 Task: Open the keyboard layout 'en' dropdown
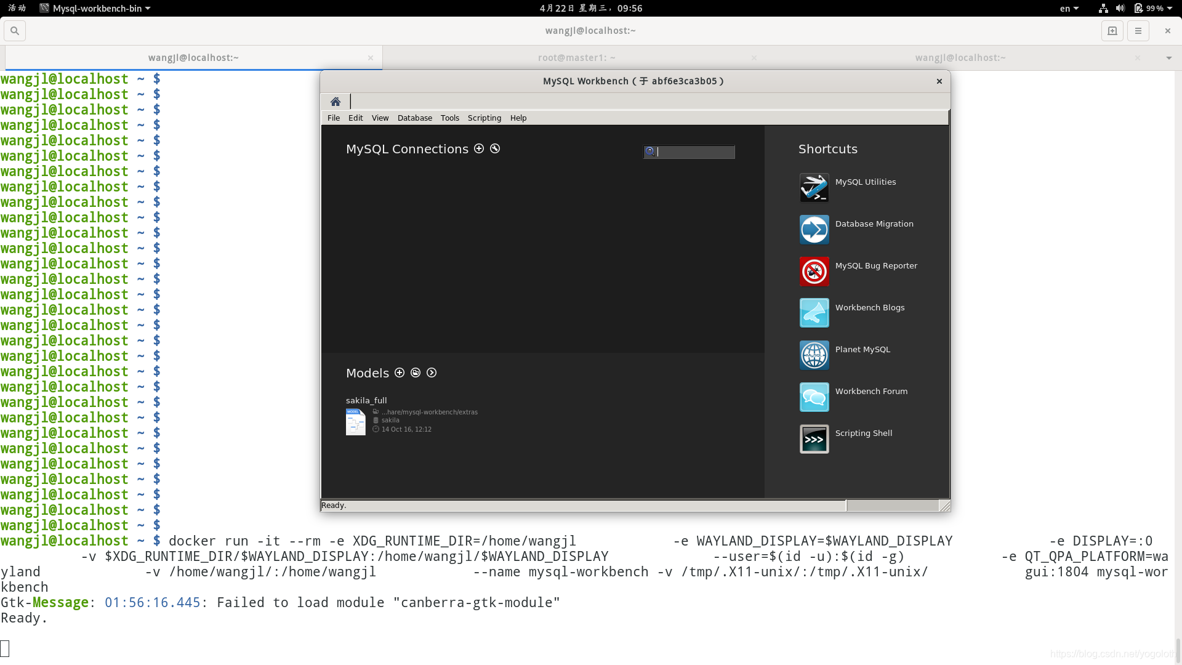pos(1069,8)
